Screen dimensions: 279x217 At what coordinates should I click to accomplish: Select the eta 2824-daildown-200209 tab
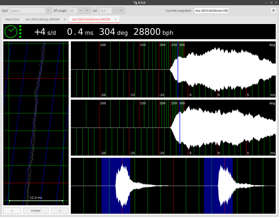pyautogui.click(x=91, y=19)
